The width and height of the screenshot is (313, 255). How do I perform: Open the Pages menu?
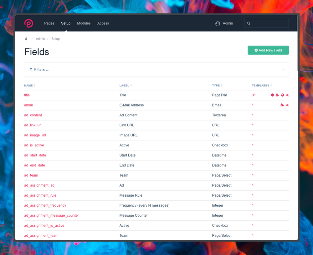point(49,23)
